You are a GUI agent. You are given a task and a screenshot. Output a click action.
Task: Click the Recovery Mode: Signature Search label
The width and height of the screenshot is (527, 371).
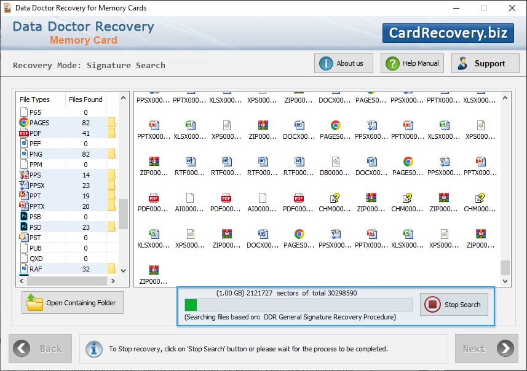(89, 65)
